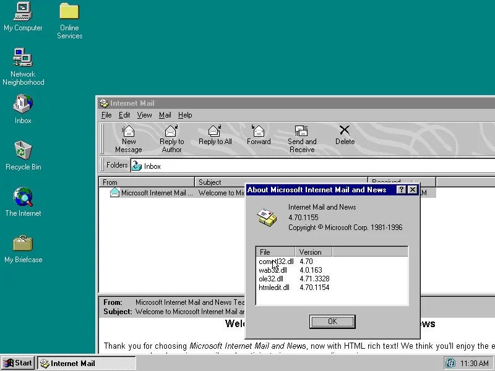Click the mail icon in the About dialog
Image resolution: width=495 pixels, height=371 pixels.
(267, 218)
